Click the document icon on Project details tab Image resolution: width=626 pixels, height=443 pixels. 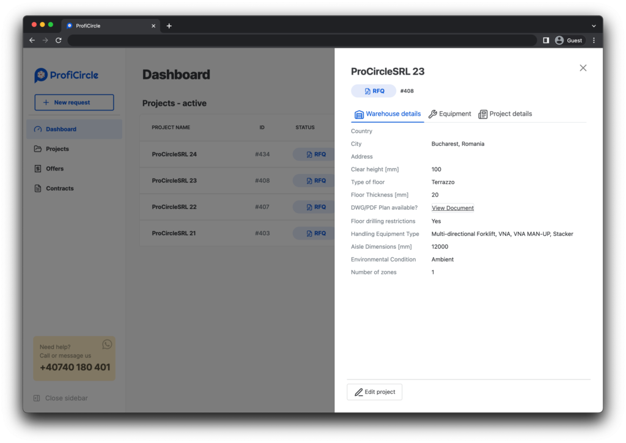pyautogui.click(x=483, y=114)
